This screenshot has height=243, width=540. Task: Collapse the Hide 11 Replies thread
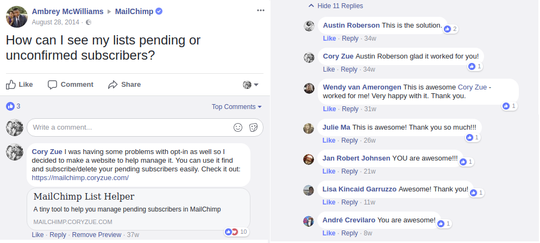[336, 6]
